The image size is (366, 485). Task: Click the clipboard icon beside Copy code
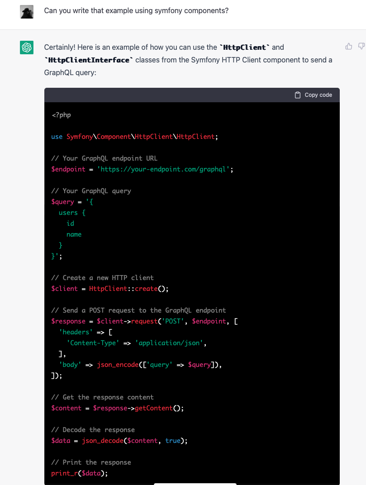298,95
